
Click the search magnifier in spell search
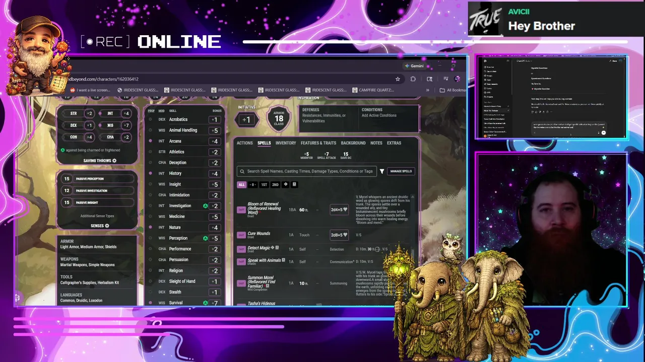click(x=242, y=171)
